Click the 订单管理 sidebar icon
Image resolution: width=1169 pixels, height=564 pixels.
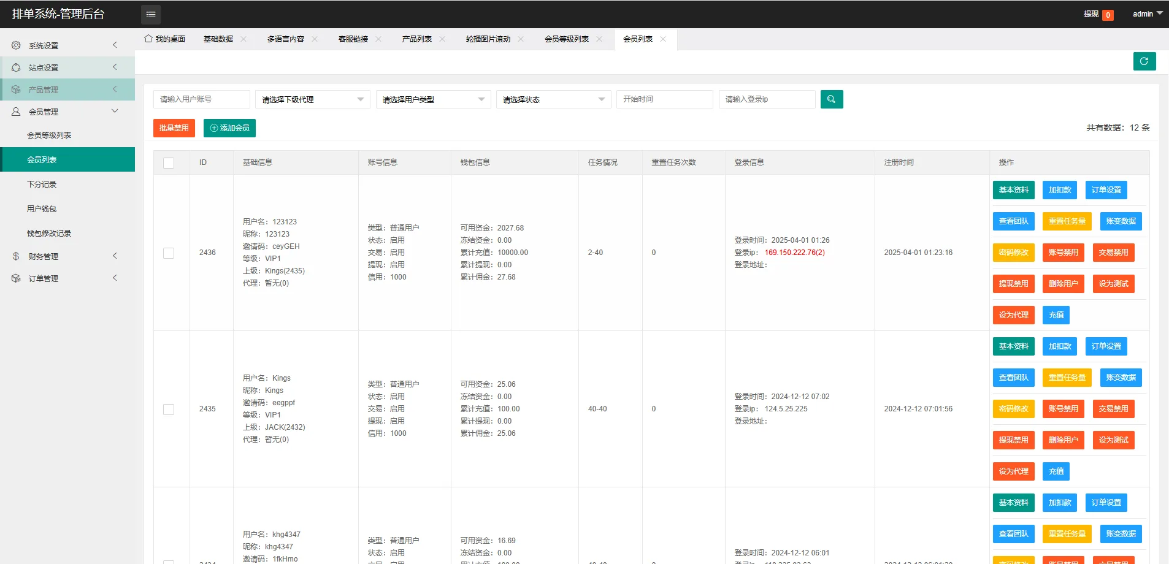point(16,278)
